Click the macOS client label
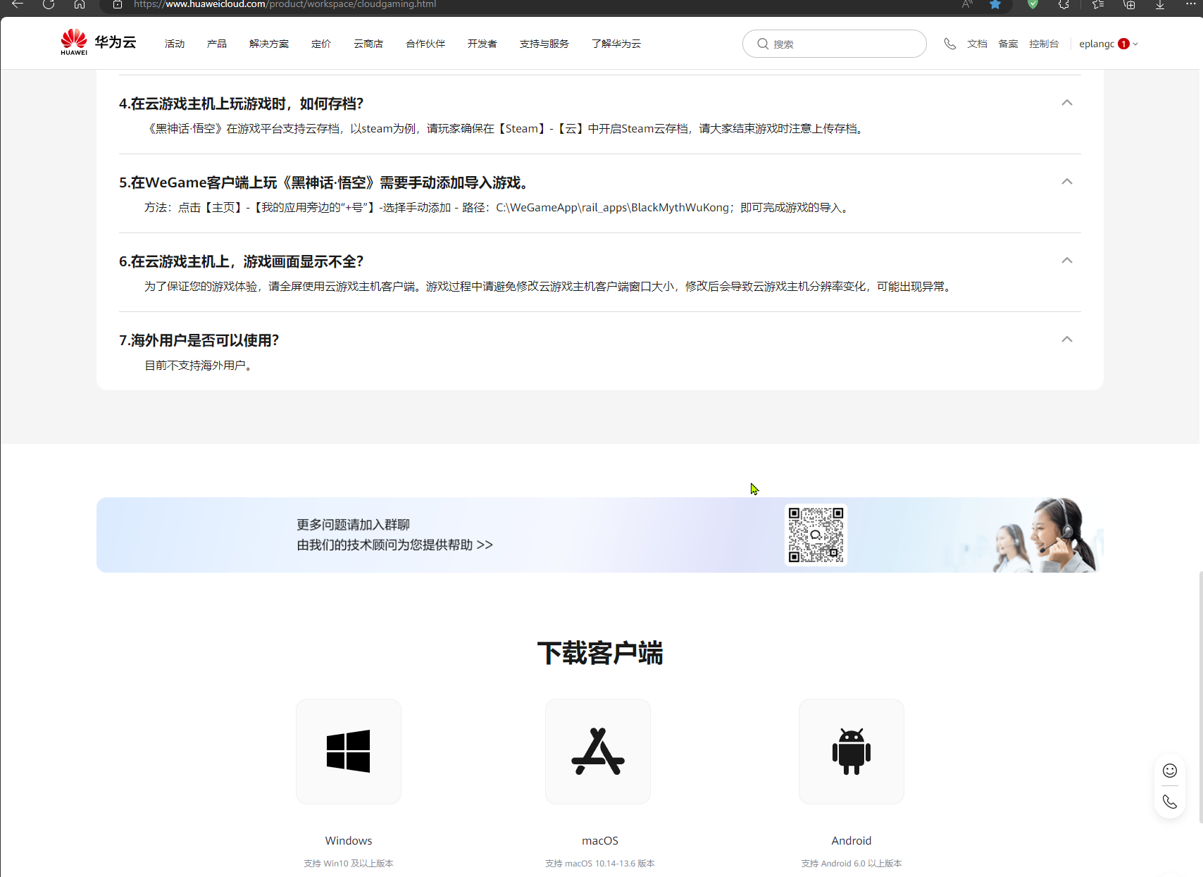Image resolution: width=1203 pixels, height=877 pixels. 600,840
